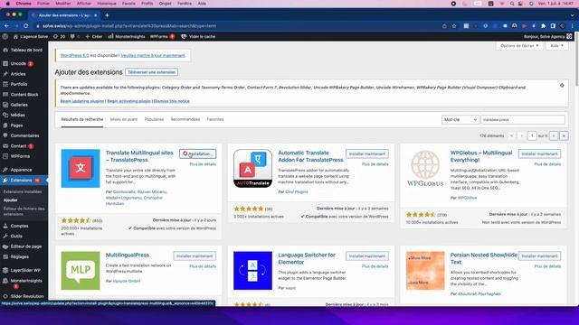Open Éditeur de page in sidebar
579x325 pixels.
[26, 246]
